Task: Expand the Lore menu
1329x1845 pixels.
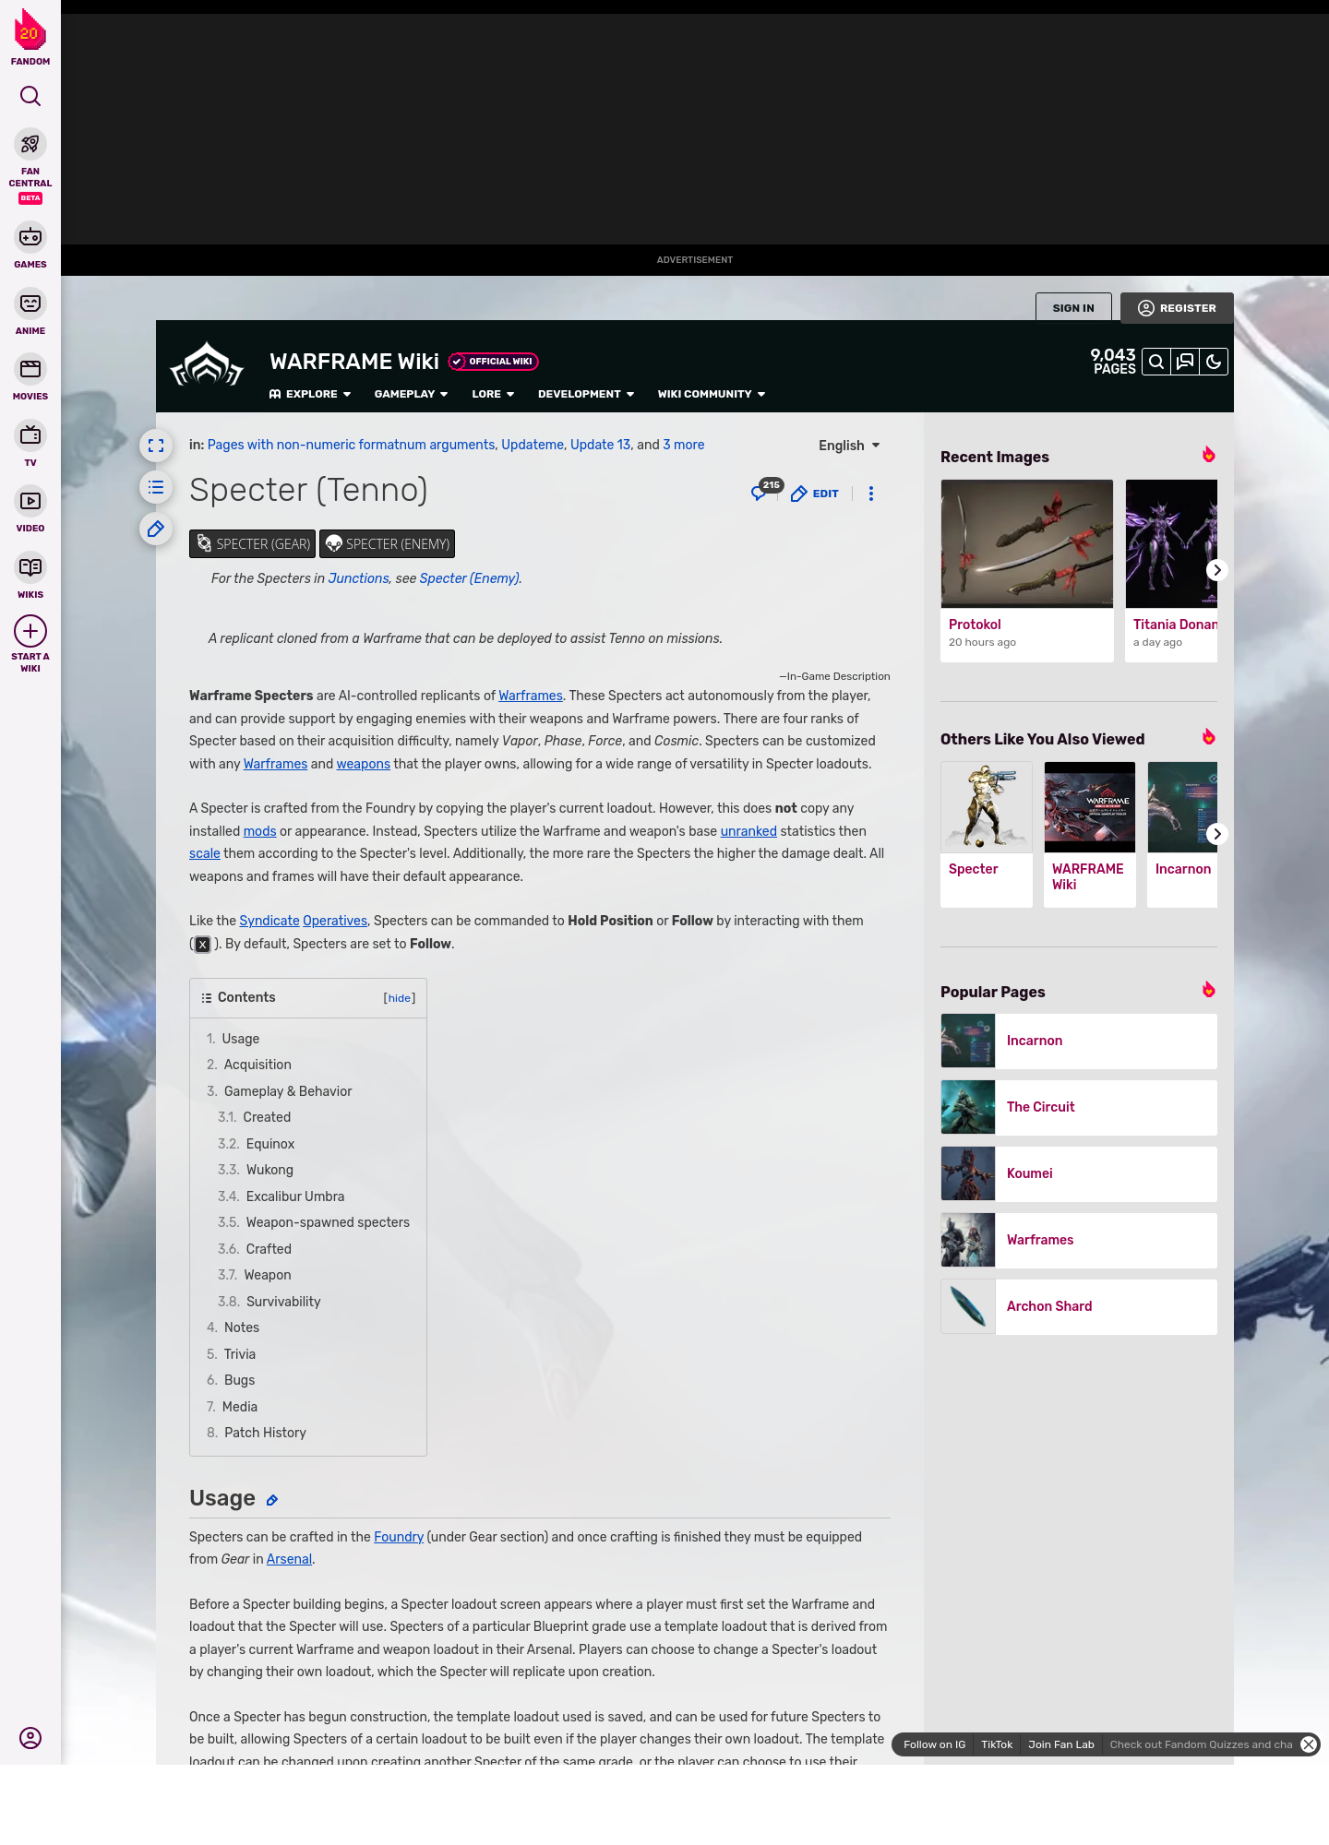Action: 493,394
